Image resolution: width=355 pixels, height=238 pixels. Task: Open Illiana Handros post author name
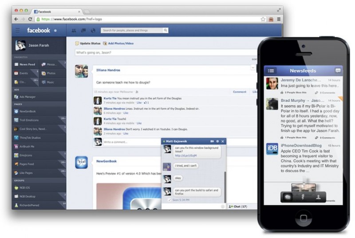(x=108, y=70)
